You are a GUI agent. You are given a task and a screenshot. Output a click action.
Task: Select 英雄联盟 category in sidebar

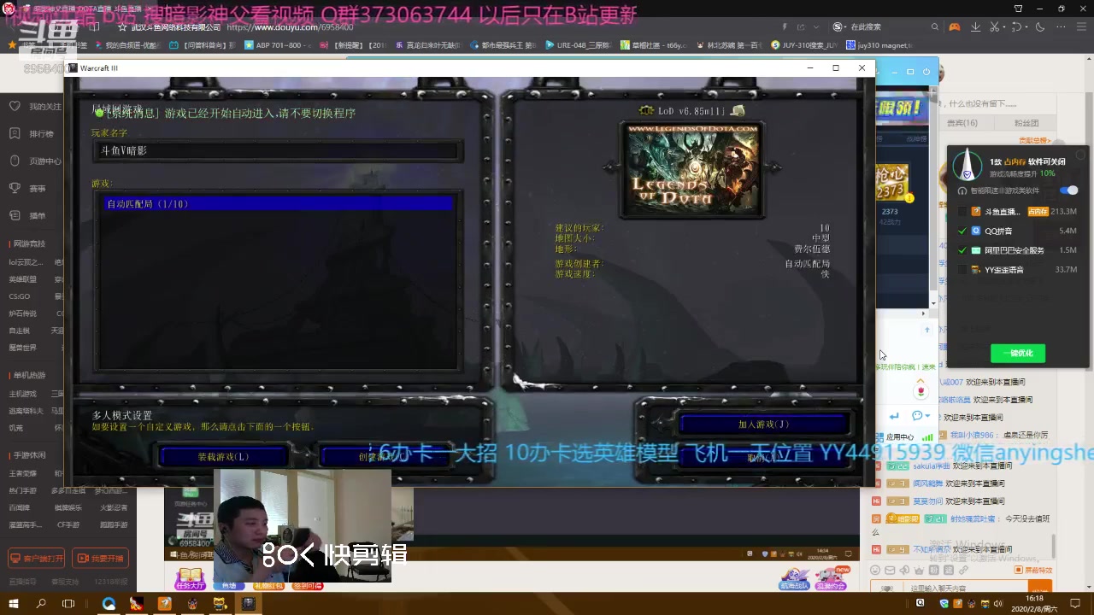23,279
